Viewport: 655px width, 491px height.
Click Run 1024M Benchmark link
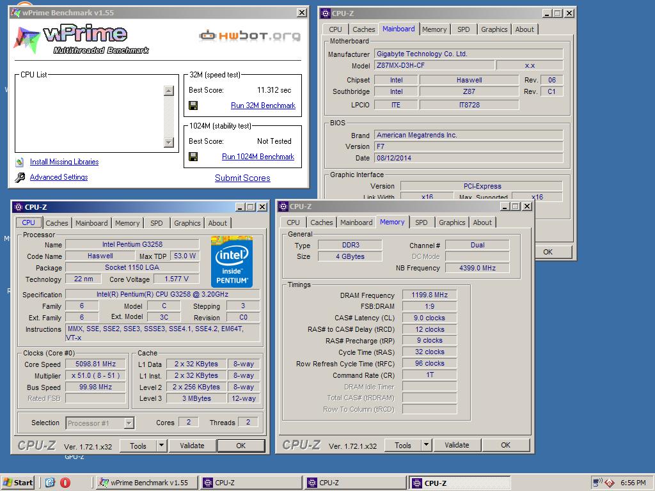click(258, 157)
